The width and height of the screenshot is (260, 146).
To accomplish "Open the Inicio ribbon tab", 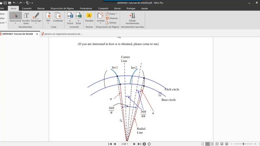I will coord(13,9).
